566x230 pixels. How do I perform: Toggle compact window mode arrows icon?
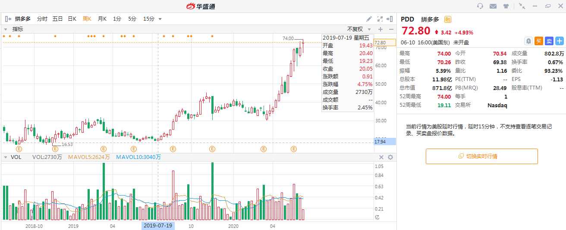(522, 6)
